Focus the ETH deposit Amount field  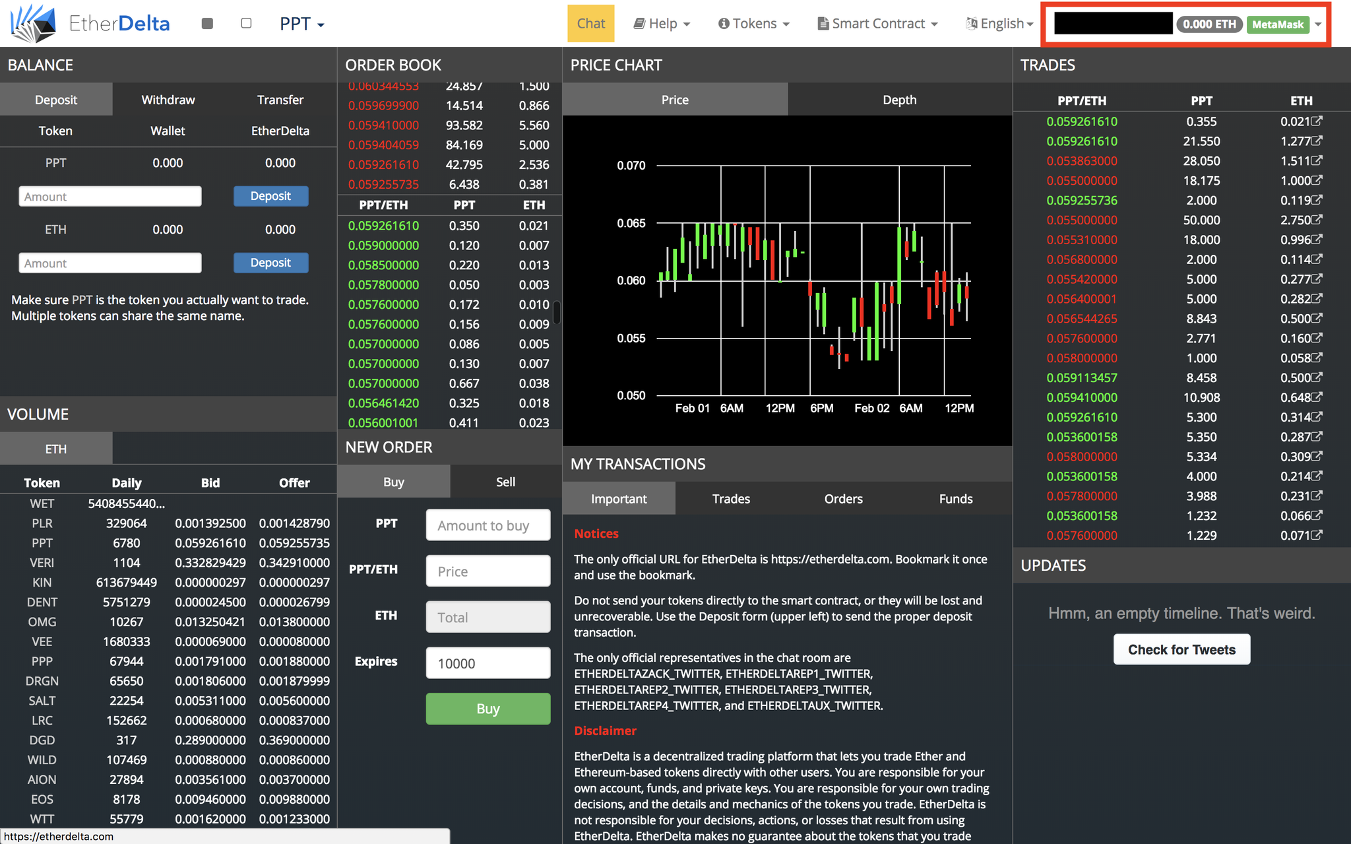[110, 263]
